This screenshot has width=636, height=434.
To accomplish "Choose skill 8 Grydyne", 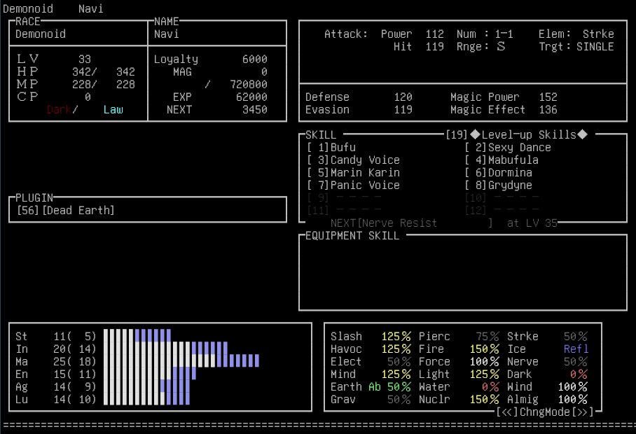I will pos(498,185).
